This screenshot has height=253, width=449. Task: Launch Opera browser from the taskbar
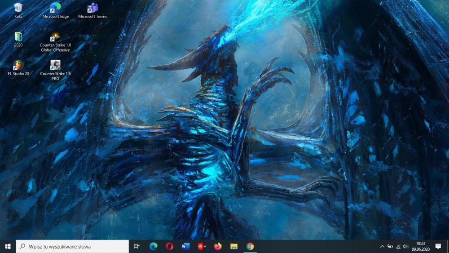pos(170,246)
